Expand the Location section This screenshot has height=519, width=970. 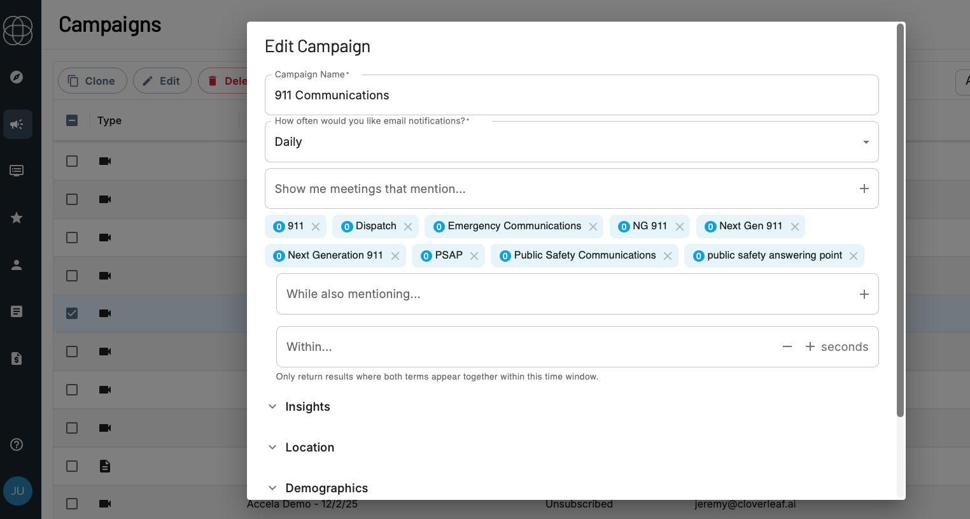309,448
